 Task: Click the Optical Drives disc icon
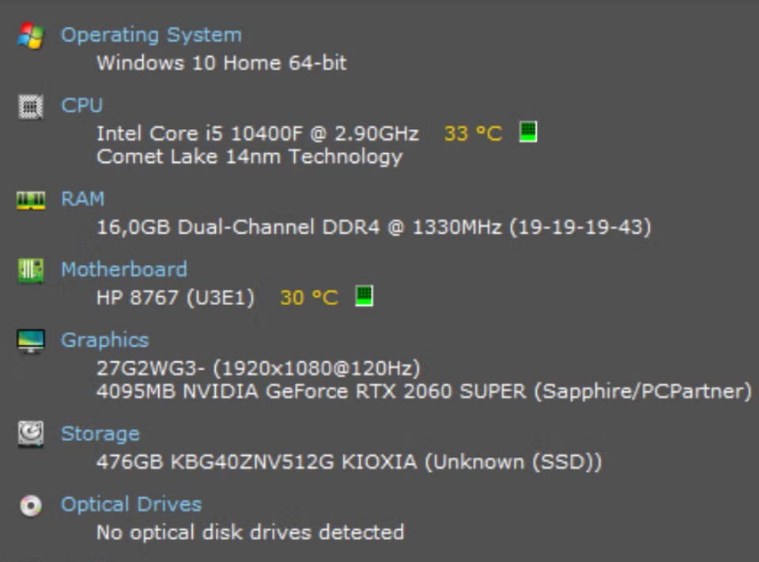[x=30, y=505]
